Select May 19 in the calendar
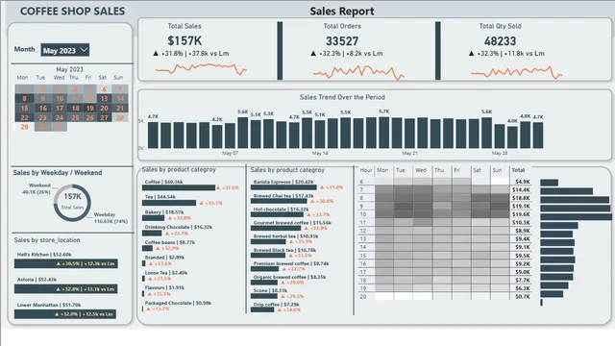The width and height of the screenshot is (615, 346). click(x=90, y=108)
